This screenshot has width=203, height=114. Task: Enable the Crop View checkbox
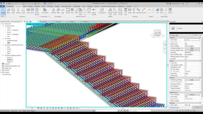(x=186, y=63)
